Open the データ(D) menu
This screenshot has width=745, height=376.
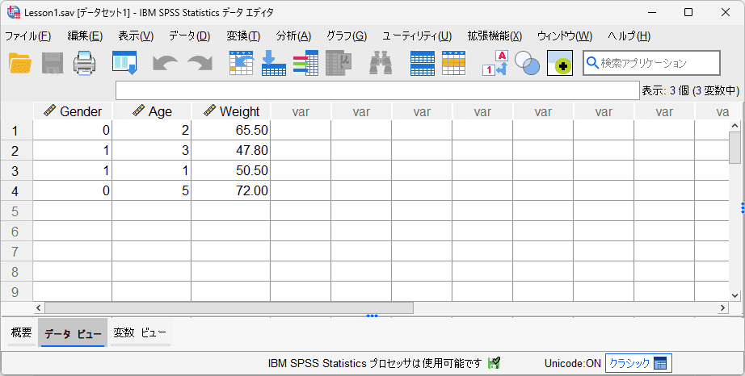click(190, 36)
